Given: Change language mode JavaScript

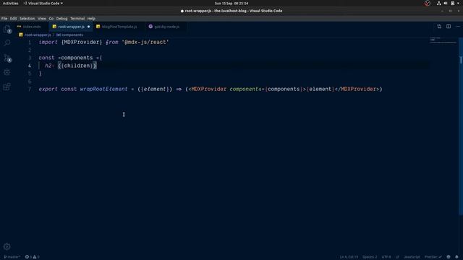Looking at the screenshot, I should [x=412, y=257].
